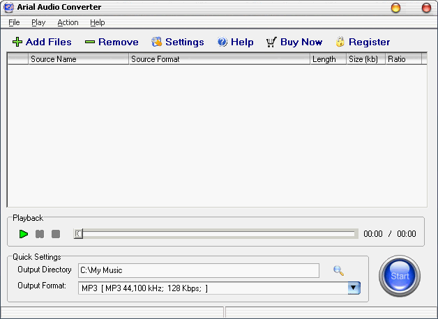Image resolution: width=438 pixels, height=319 pixels.
Task: Click the blue question mark Help icon
Action: coord(222,42)
